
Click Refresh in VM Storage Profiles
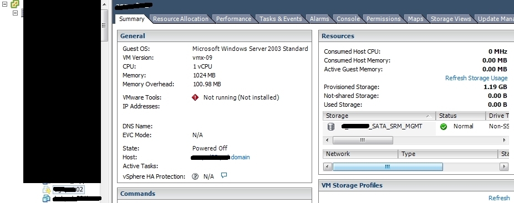pyautogui.click(x=499, y=198)
